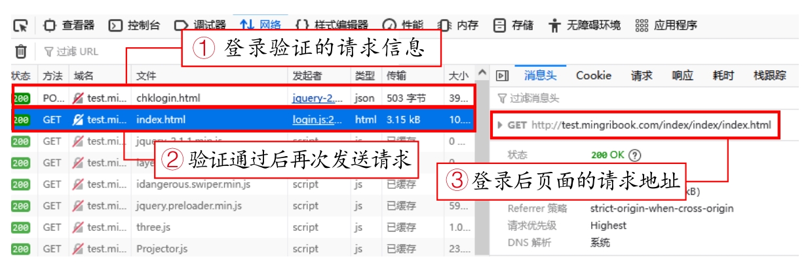Screen dimensions: 808x265
Task: Click the Highest priority value
Action: pyautogui.click(x=608, y=226)
